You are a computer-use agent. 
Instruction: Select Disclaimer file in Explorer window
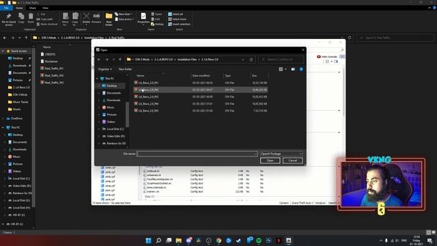pyautogui.click(x=49, y=61)
